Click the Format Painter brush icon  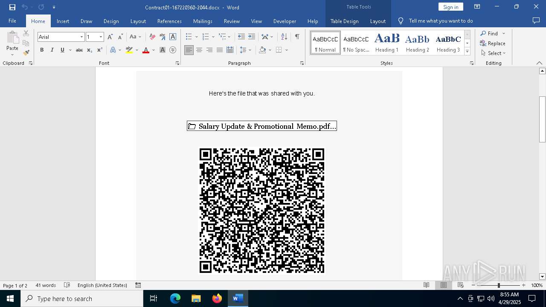26,53
